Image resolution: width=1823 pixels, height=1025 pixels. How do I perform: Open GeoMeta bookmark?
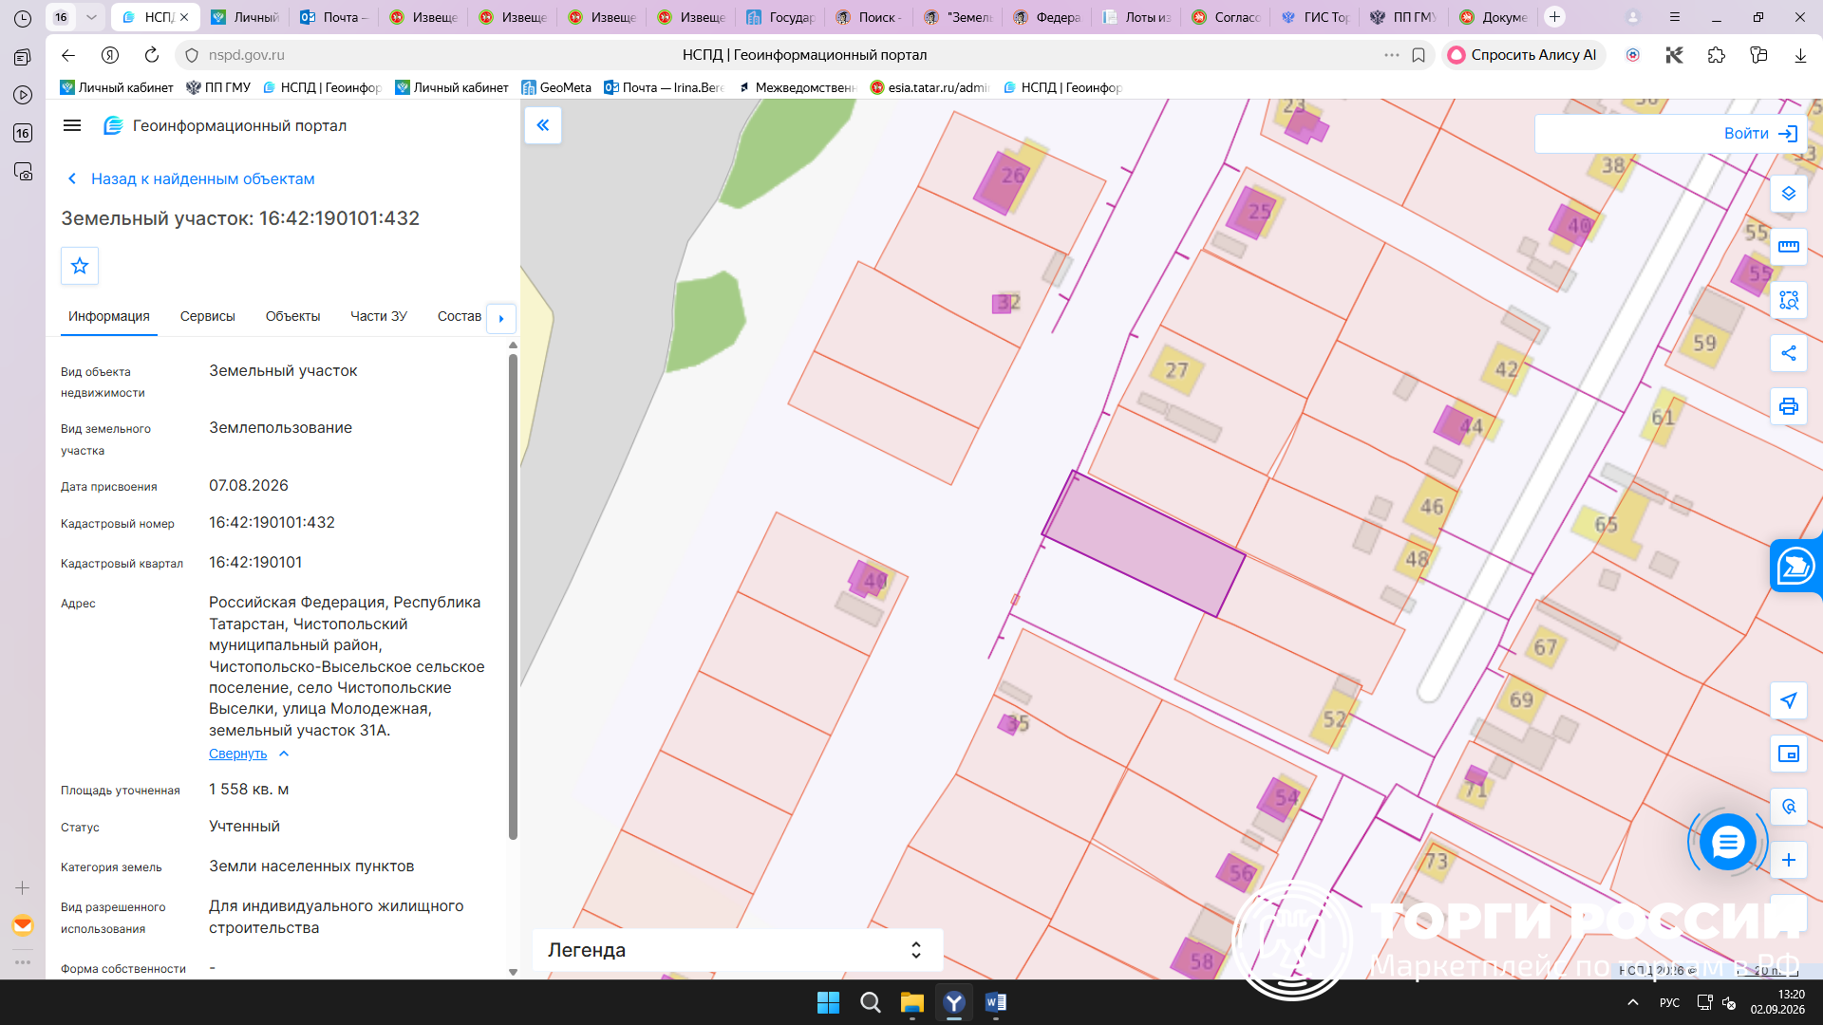point(556,87)
